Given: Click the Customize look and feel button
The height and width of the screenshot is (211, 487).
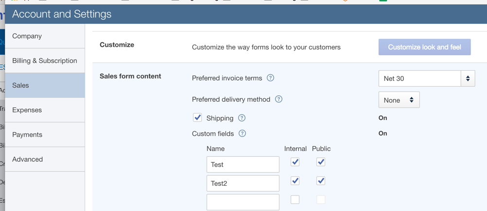Looking at the screenshot, I should (x=424, y=47).
